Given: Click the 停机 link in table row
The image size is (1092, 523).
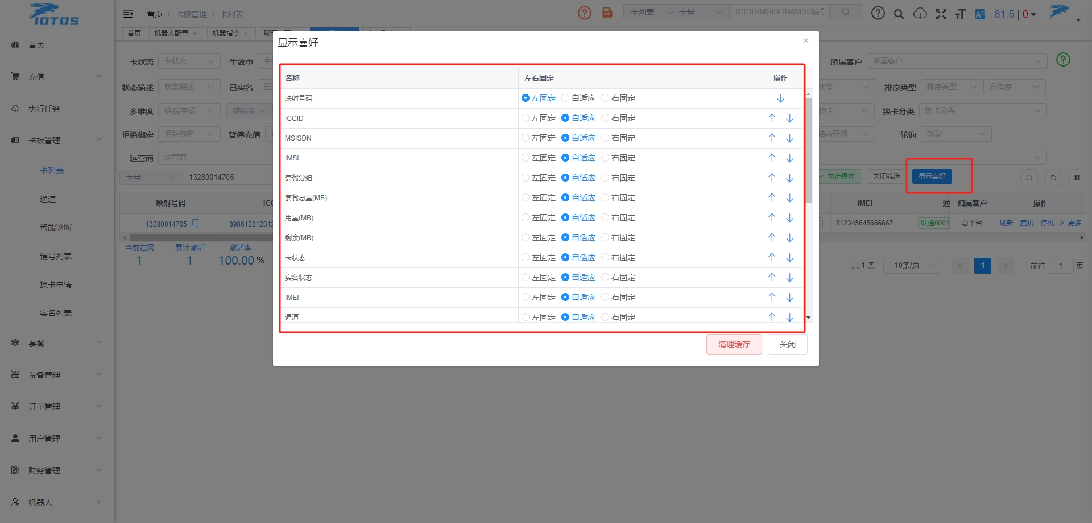Looking at the screenshot, I should [x=1047, y=223].
